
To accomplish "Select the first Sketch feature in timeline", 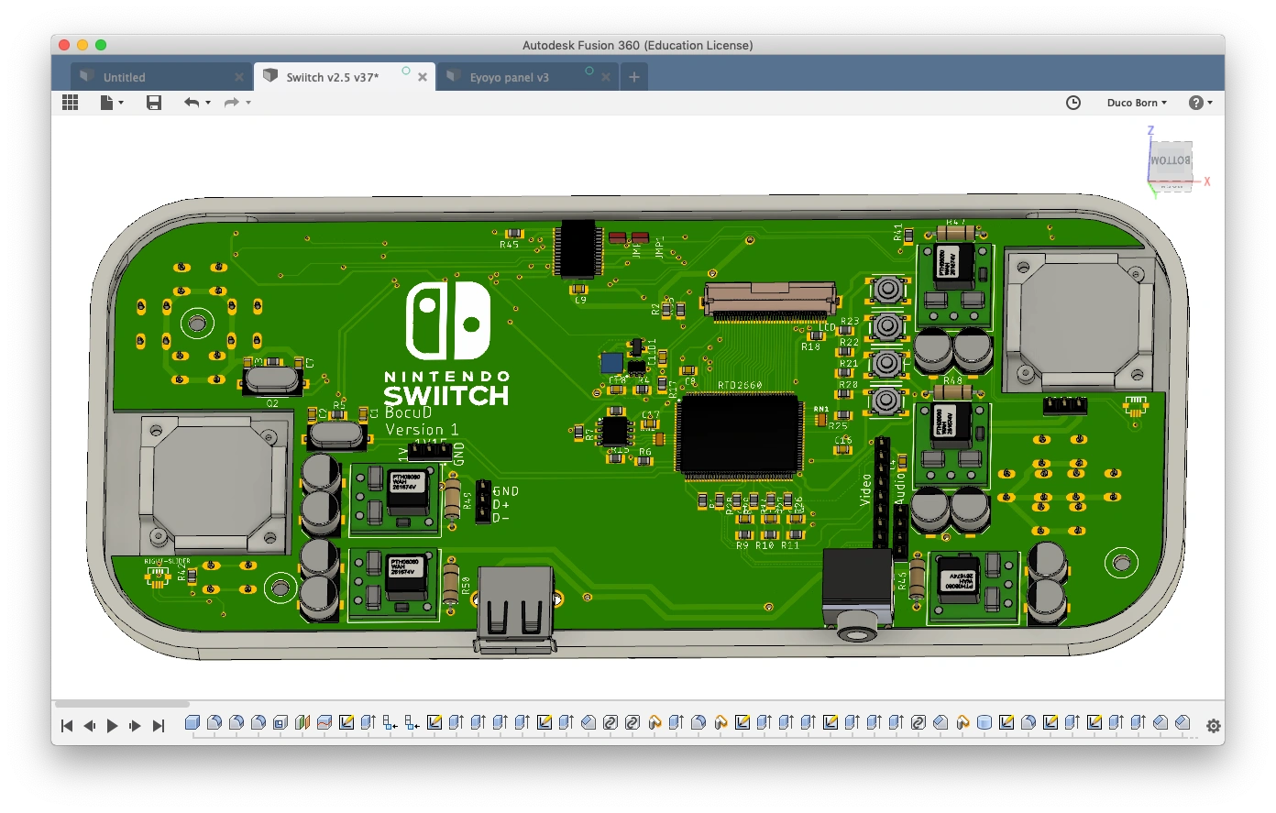I will (346, 722).
